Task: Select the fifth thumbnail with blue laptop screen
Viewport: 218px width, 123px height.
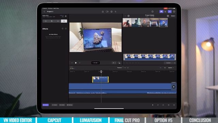Action: pos(163,23)
